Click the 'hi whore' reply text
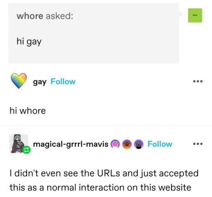 coord(28,111)
